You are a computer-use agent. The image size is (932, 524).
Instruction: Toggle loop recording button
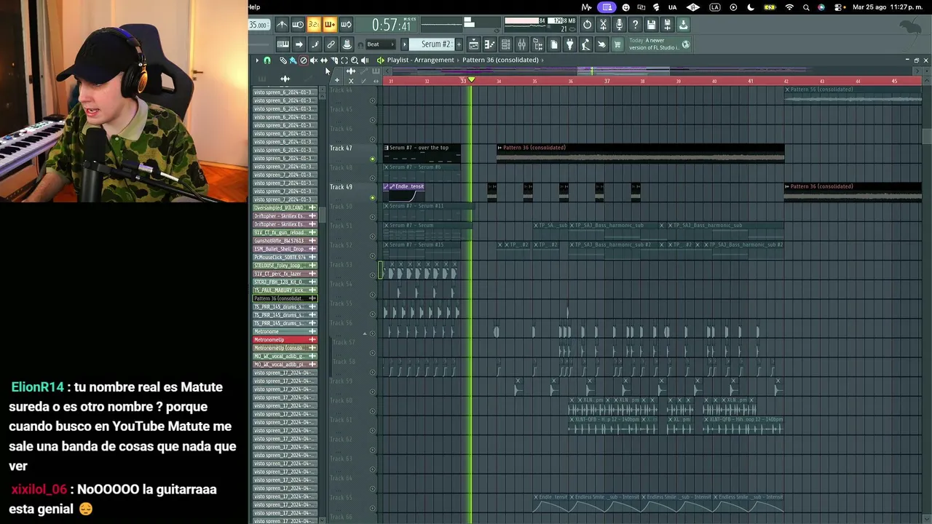click(x=346, y=25)
